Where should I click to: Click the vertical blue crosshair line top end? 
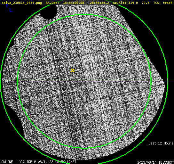(x=90, y=5)
